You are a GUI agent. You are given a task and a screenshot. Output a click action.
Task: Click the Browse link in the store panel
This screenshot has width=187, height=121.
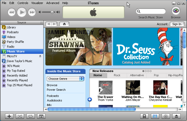point(52,85)
